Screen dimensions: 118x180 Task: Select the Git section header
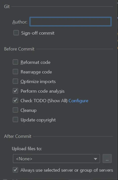click(x=7, y=7)
